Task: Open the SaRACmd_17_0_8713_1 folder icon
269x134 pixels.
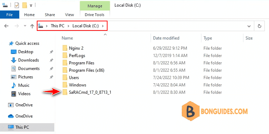Action: click(65, 92)
